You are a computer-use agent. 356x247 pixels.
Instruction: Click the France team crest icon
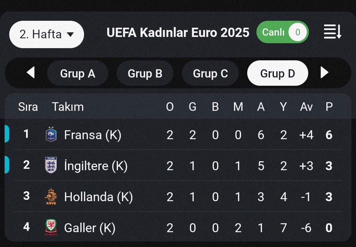click(51, 134)
